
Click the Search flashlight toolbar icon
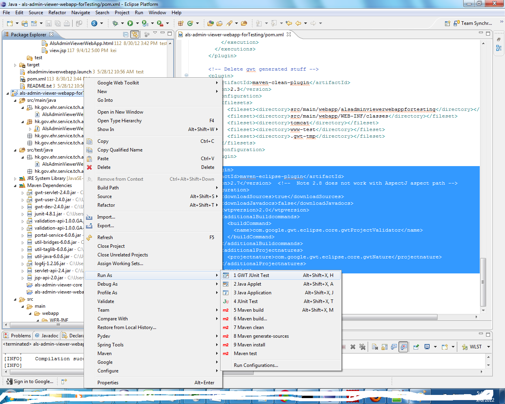(x=229, y=23)
